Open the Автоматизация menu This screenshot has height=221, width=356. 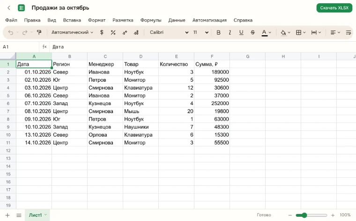point(209,20)
